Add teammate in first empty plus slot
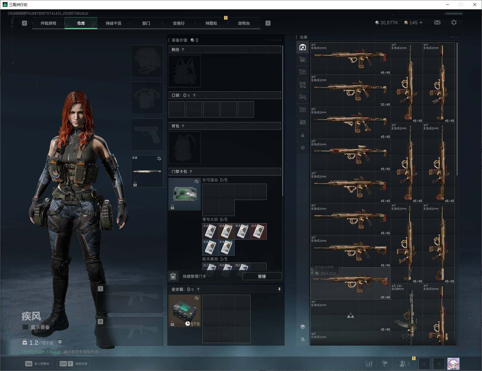This screenshot has height=371, width=482. tap(424, 364)
